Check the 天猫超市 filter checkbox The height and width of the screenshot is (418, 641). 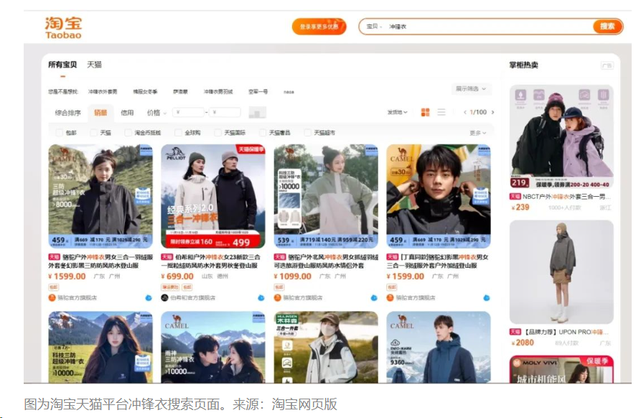[307, 133]
